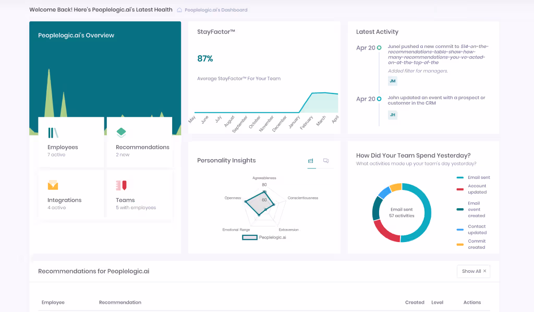The height and width of the screenshot is (312, 534).
Task: Click the 87% StayFactor value
Action: click(x=205, y=58)
